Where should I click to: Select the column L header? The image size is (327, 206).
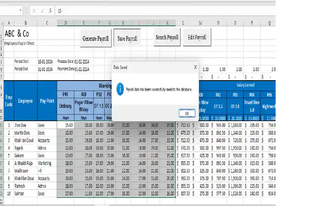click(x=183, y=23)
